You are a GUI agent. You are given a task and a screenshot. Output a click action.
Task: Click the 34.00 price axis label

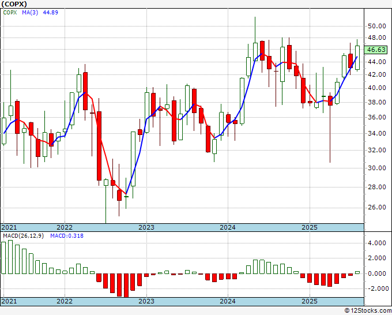(x=376, y=133)
